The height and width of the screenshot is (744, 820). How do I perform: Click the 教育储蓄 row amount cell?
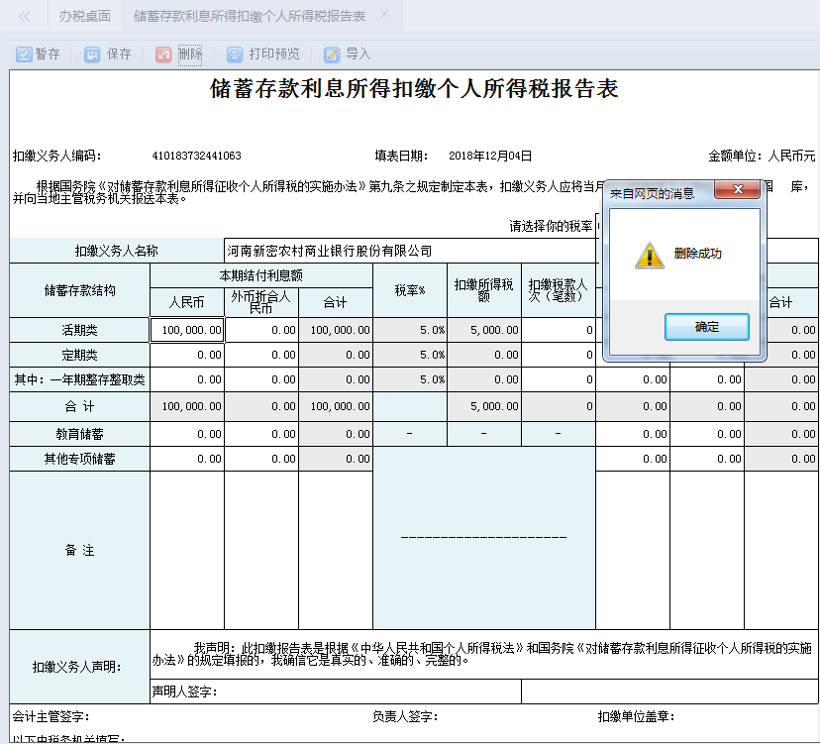click(x=184, y=432)
